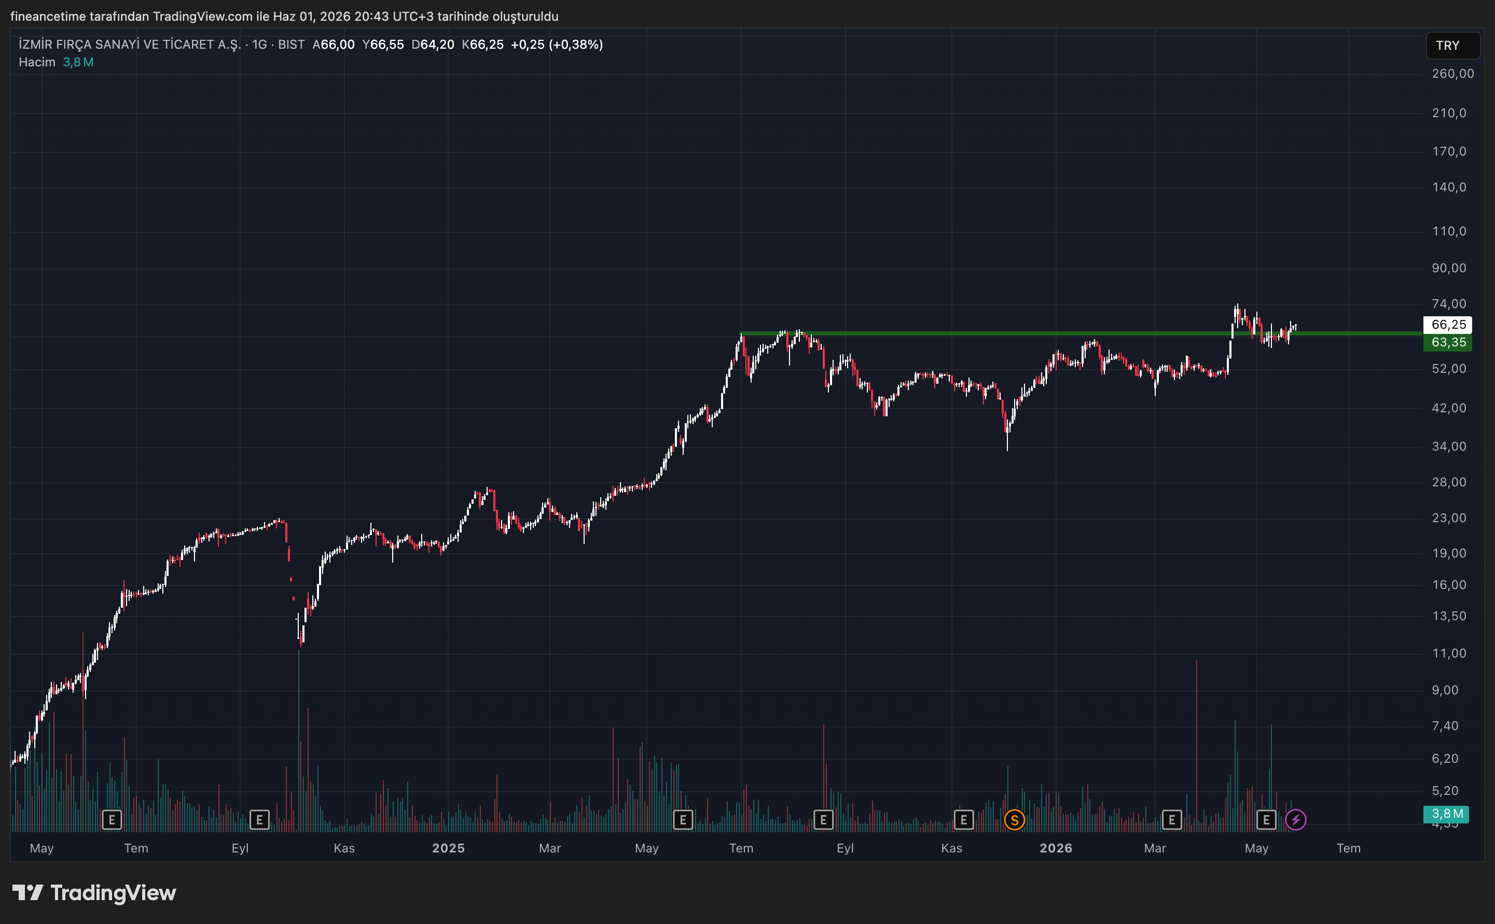Select the green 63,35 price label

point(1447,342)
